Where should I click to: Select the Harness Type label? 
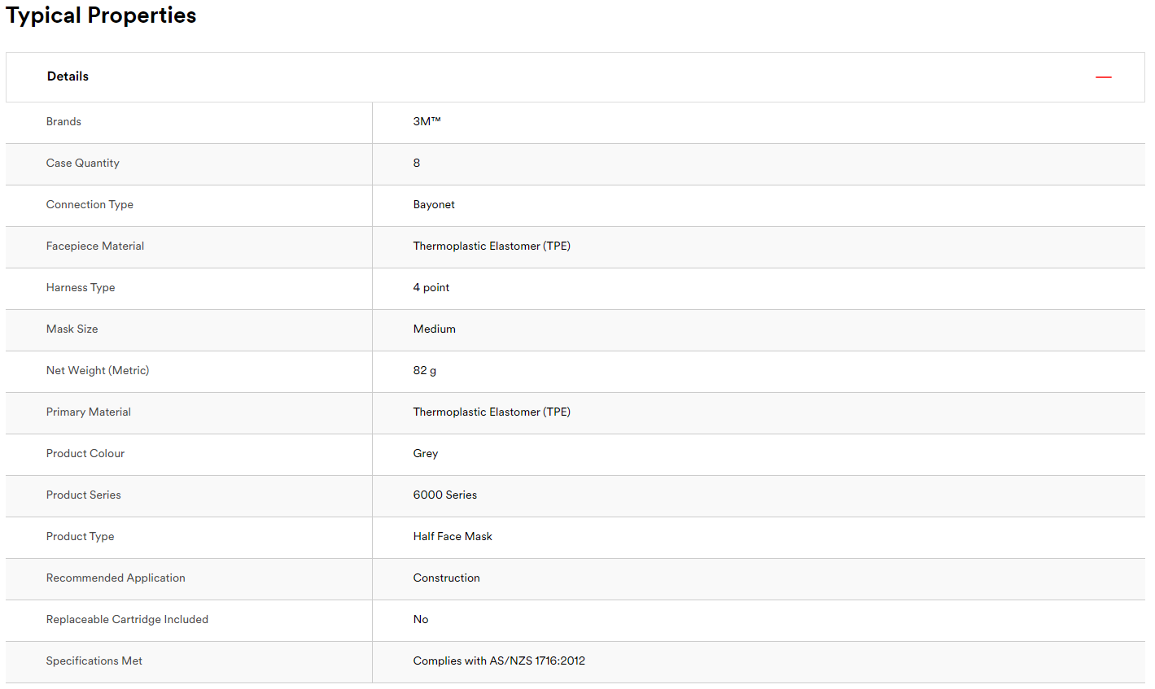[81, 288]
